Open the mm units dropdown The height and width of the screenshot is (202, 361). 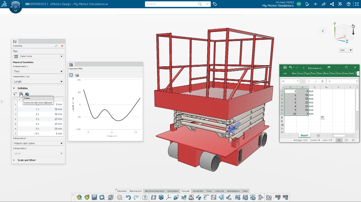(346, 50)
